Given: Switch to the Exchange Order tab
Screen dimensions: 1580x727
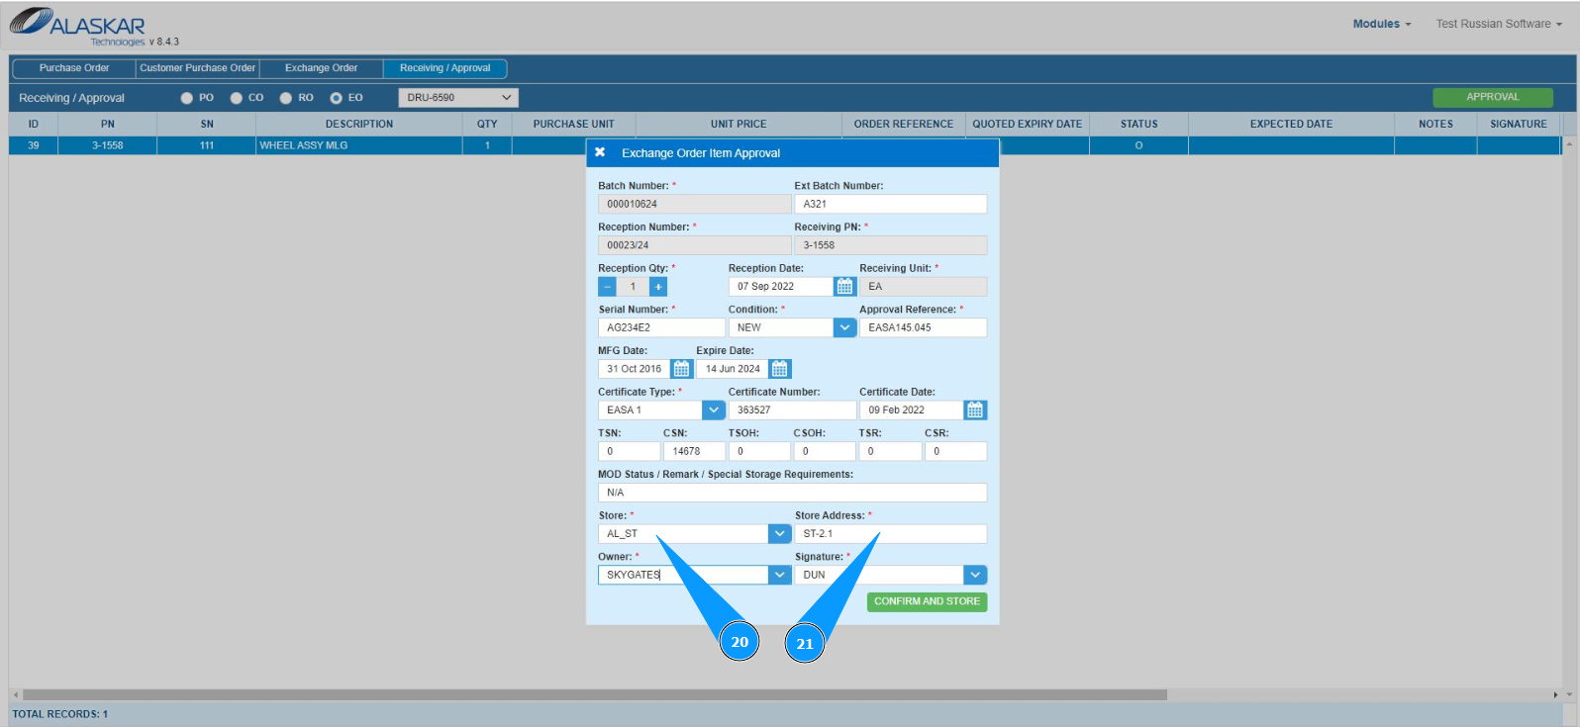Looking at the screenshot, I should click(322, 68).
